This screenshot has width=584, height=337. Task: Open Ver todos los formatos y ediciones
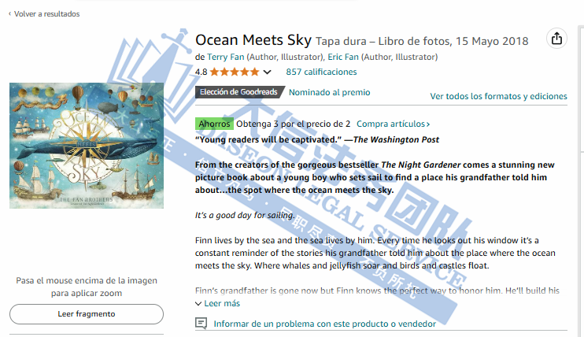[x=498, y=96]
